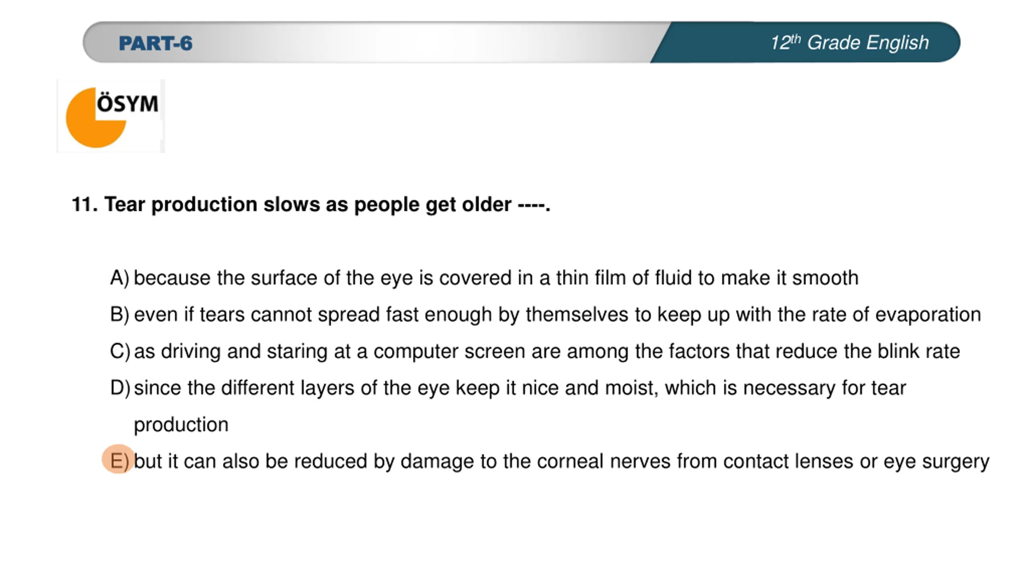
Task: Select the highlighted E) answer marker
Action: pyautogui.click(x=118, y=459)
